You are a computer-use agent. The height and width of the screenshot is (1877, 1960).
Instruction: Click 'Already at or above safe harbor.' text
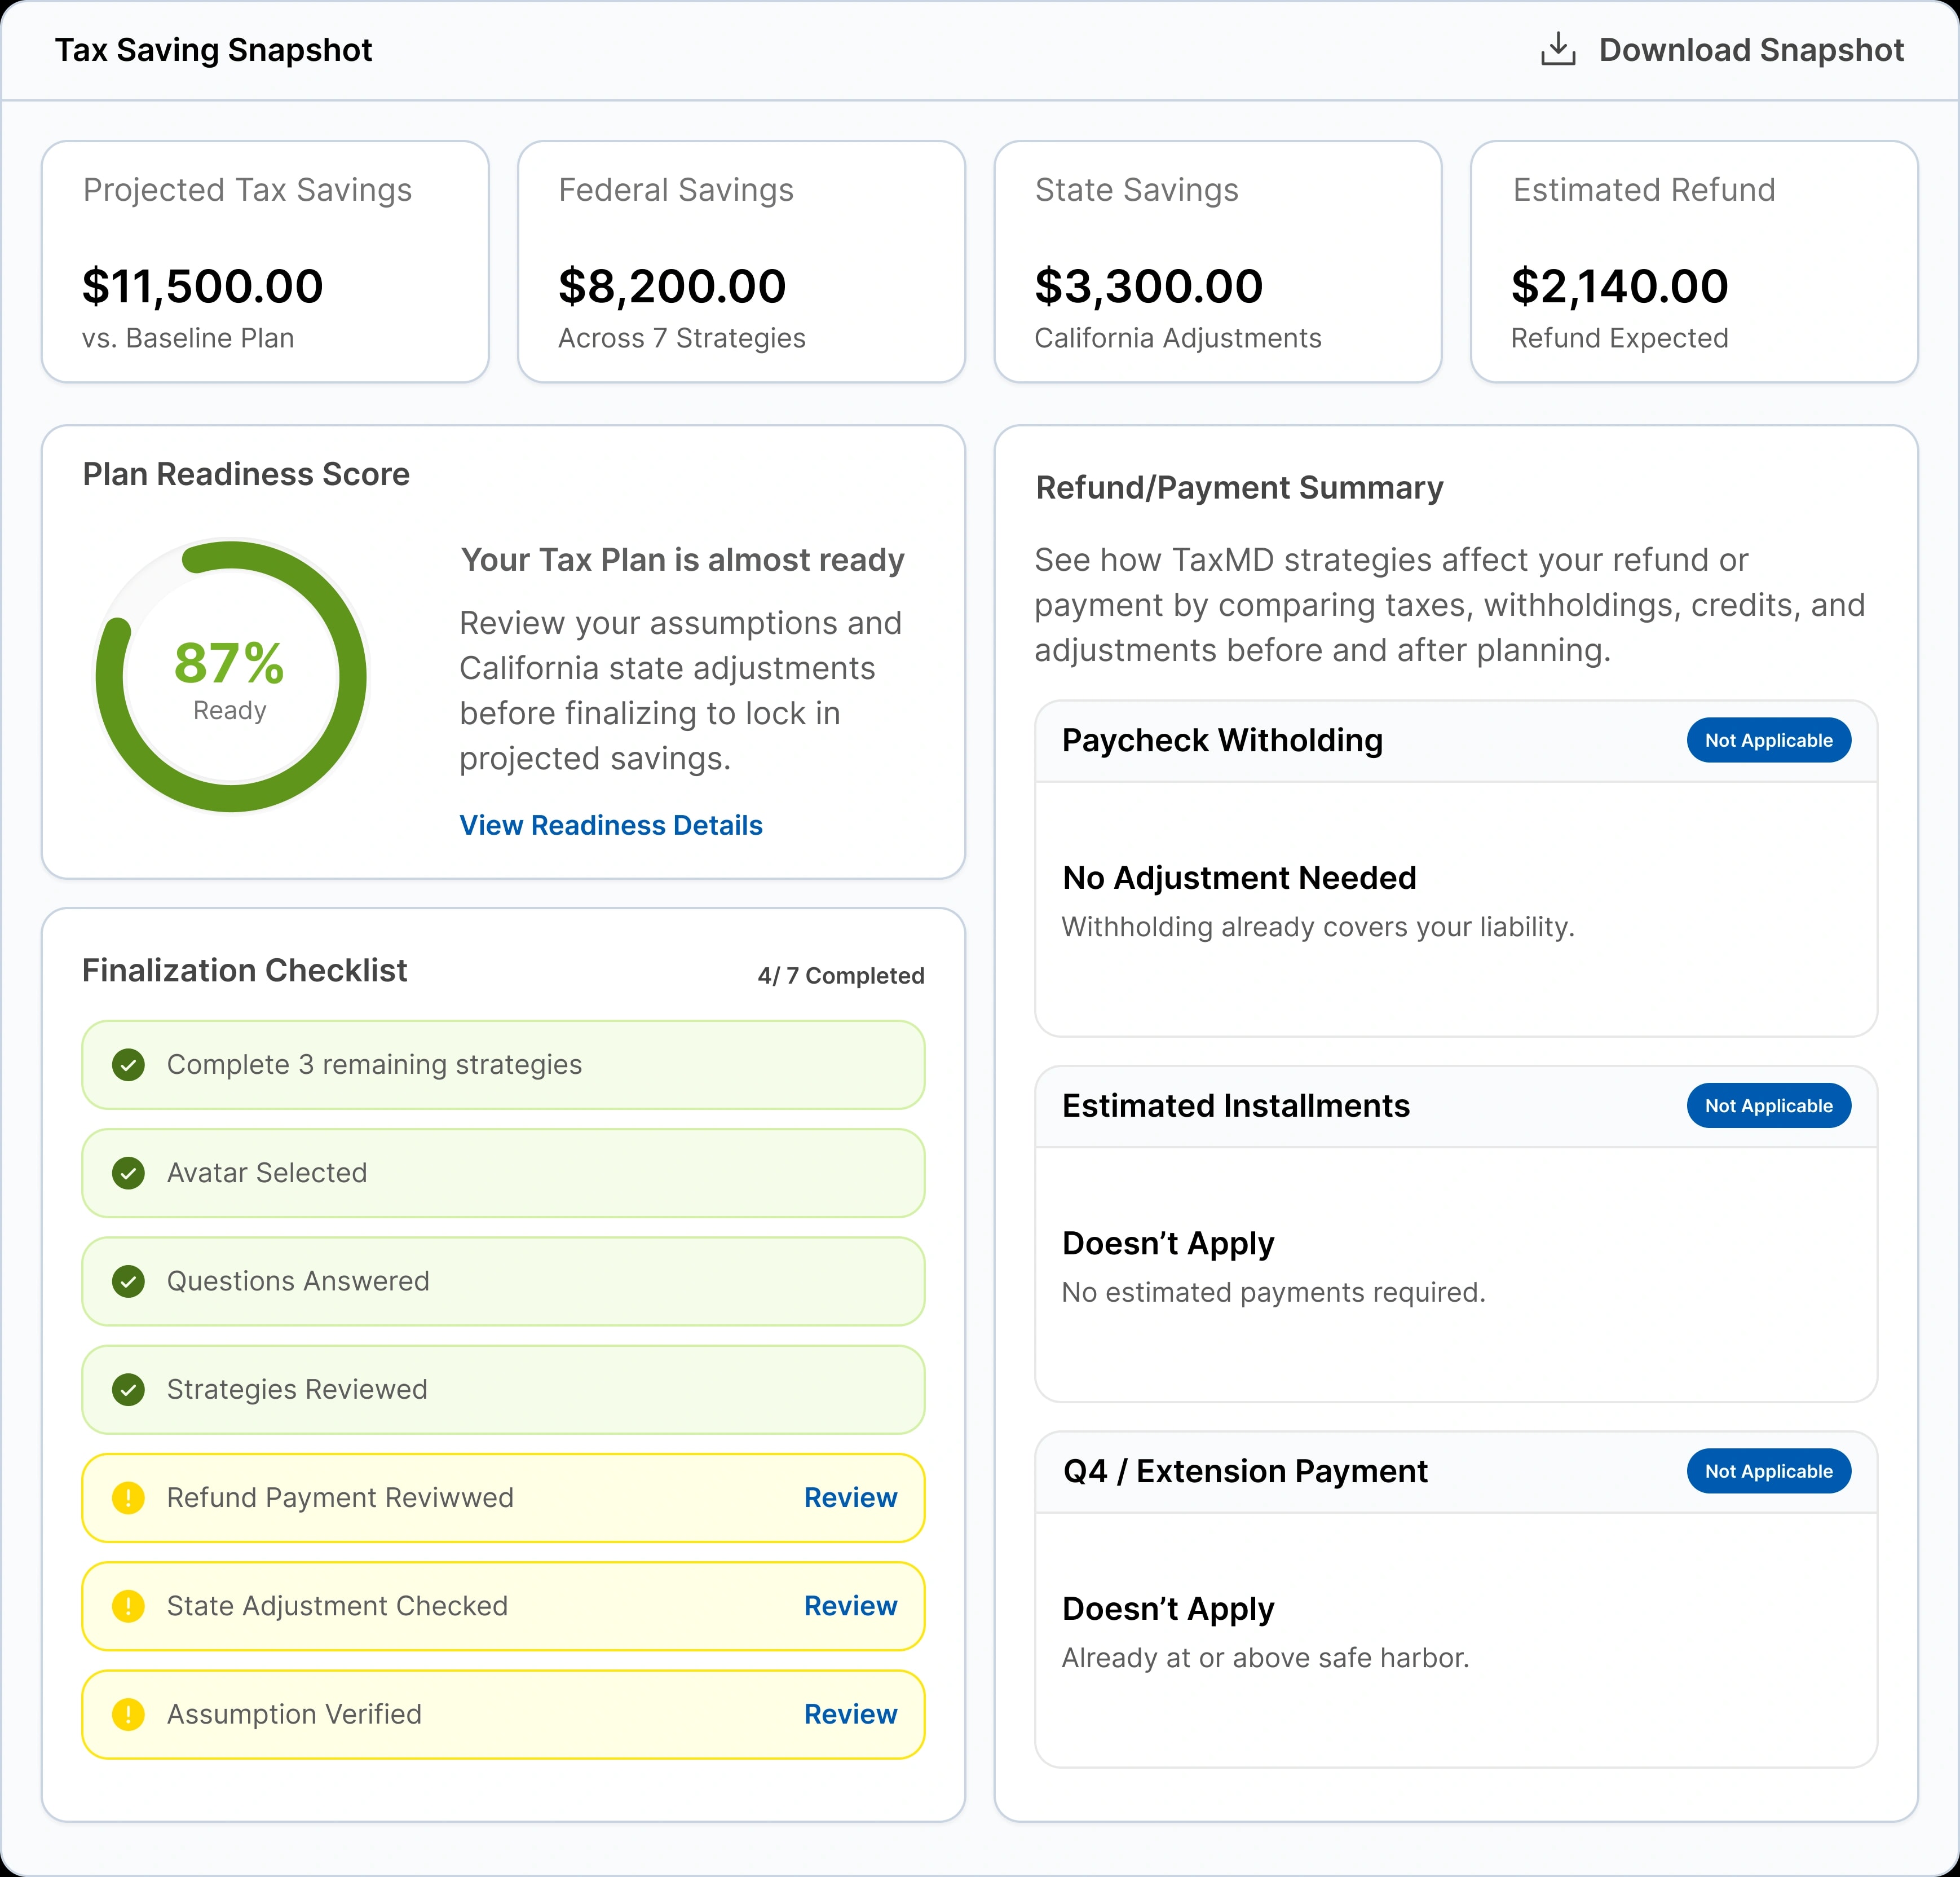1265,1658
